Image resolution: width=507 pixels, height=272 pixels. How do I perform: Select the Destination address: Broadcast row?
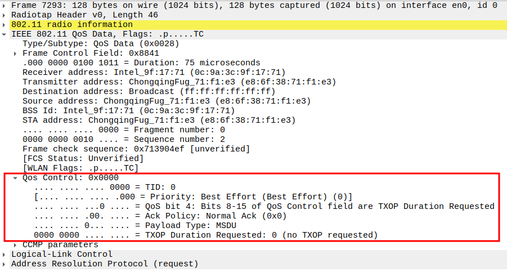click(149, 91)
